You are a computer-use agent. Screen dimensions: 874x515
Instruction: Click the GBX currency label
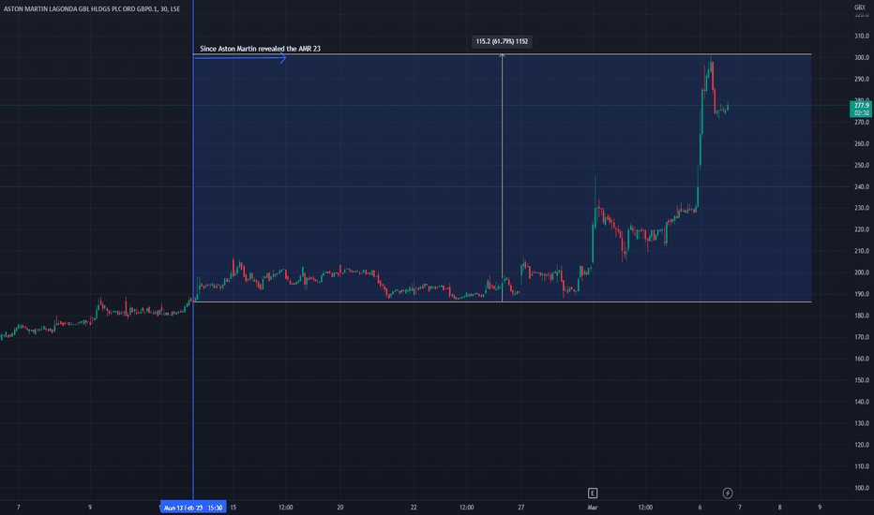click(x=860, y=7)
